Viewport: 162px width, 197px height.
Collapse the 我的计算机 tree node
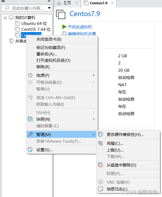click(x=5, y=18)
